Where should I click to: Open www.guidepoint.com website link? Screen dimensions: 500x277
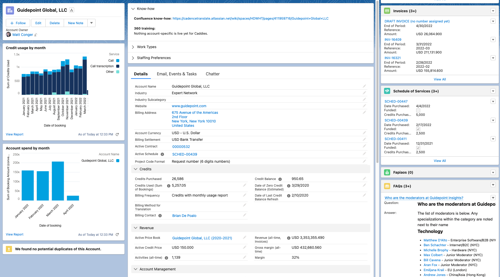point(189,106)
